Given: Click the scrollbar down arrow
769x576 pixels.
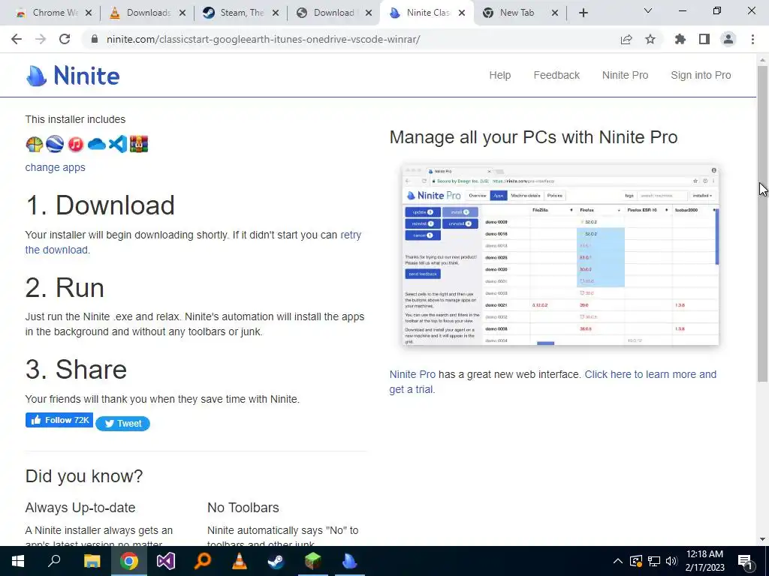Looking at the screenshot, I should [762, 539].
